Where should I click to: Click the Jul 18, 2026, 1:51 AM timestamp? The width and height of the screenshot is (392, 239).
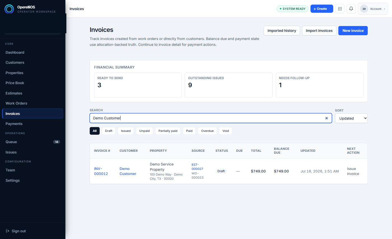[x=319, y=171]
